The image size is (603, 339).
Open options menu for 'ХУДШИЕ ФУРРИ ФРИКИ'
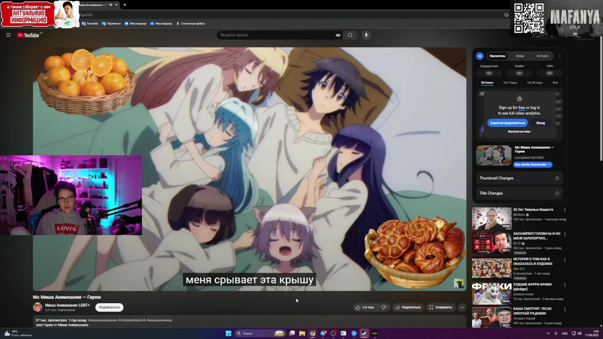click(564, 285)
